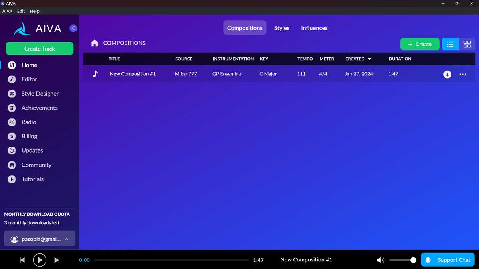Sort by SOURCE column header
The image size is (479, 269).
[184, 59]
